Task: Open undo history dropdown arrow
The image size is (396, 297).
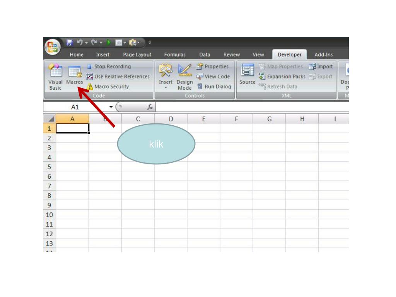Action: (86, 43)
